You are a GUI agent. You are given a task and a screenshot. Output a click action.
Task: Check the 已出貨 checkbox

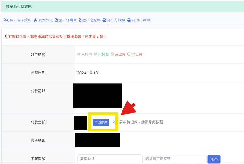[129, 54]
